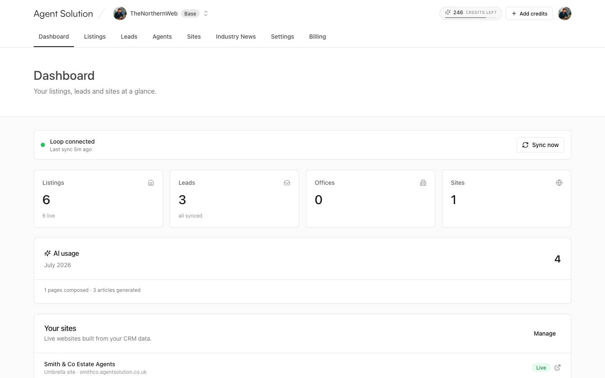This screenshot has width=605, height=378.
Task: Open the Settings tab
Action: [282, 37]
